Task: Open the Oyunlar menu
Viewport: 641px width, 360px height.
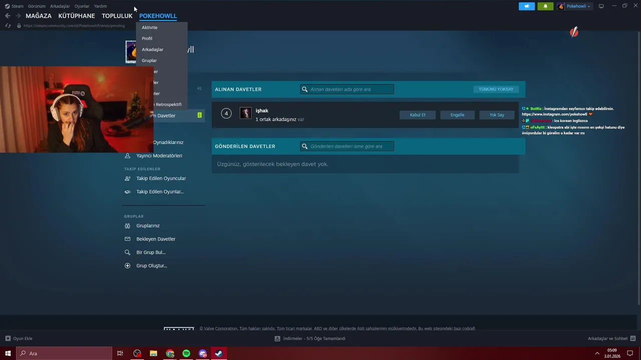Action: [82, 6]
